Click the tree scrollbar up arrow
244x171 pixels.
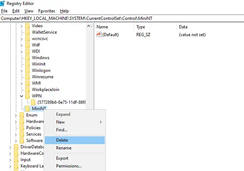point(89,26)
